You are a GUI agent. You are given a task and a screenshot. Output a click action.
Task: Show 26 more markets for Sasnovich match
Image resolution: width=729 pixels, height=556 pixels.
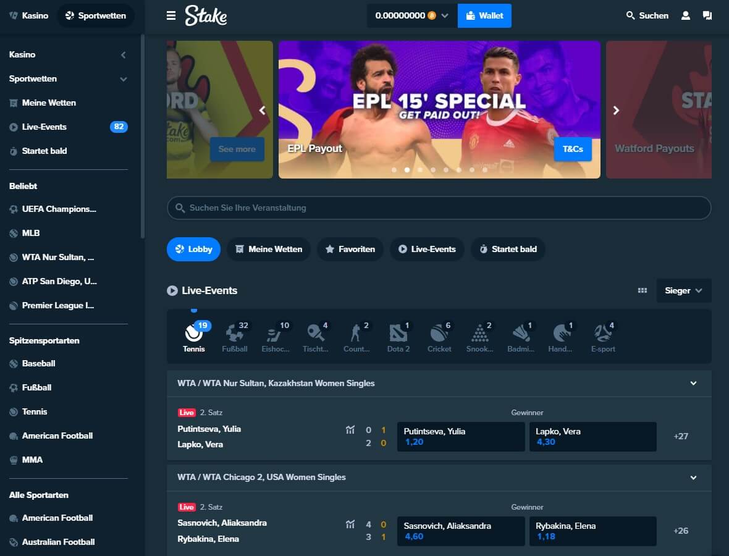point(681,531)
